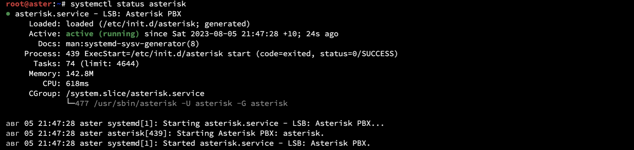Click the typed command "systemctl status asterisk"
Screen dimensions: 634x150
tap(128, 4)
